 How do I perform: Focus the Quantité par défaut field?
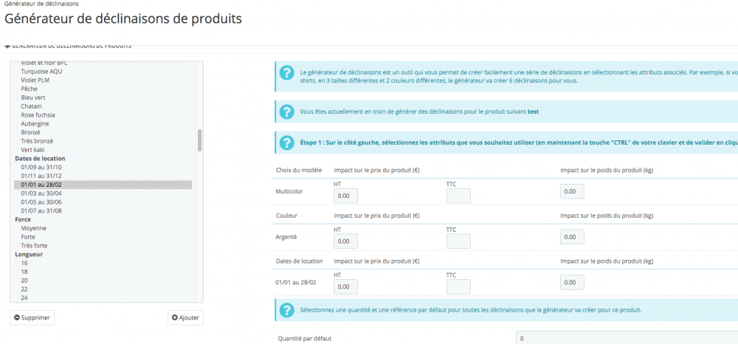click(626, 338)
